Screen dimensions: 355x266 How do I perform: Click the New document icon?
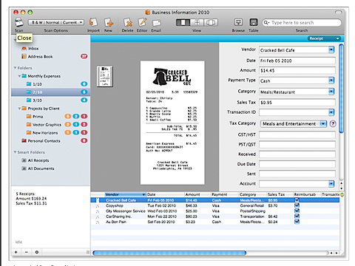pos(109,22)
